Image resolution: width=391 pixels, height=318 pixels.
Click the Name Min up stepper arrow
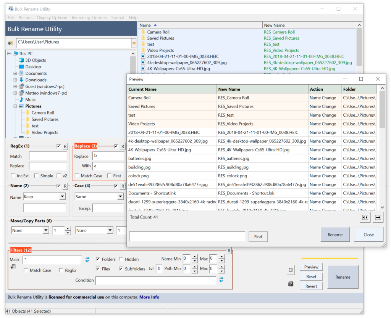point(195,256)
